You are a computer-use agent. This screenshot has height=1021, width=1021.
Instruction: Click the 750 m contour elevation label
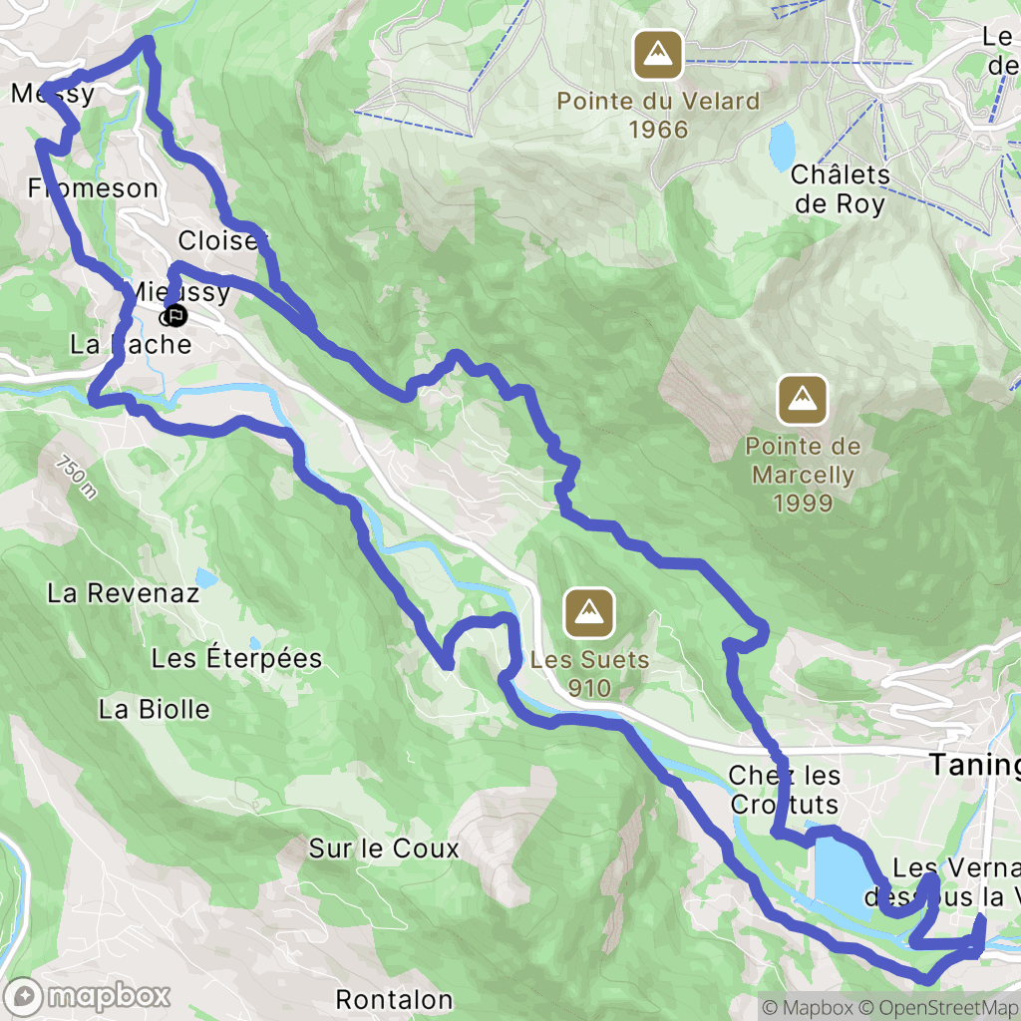[x=76, y=478]
